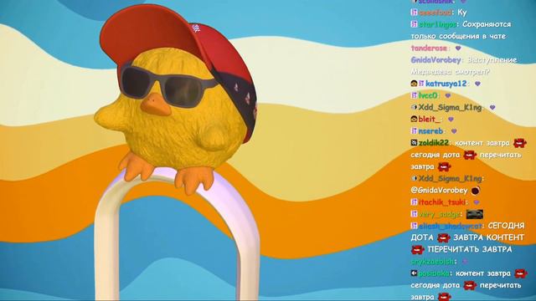Open GnidaVorobey's username in chat

click(x=435, y=60)
